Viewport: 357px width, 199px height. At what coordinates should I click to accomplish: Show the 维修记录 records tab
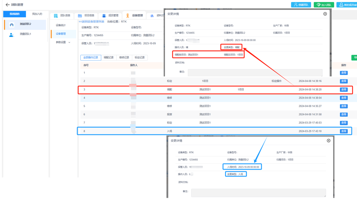pos(124,58)
